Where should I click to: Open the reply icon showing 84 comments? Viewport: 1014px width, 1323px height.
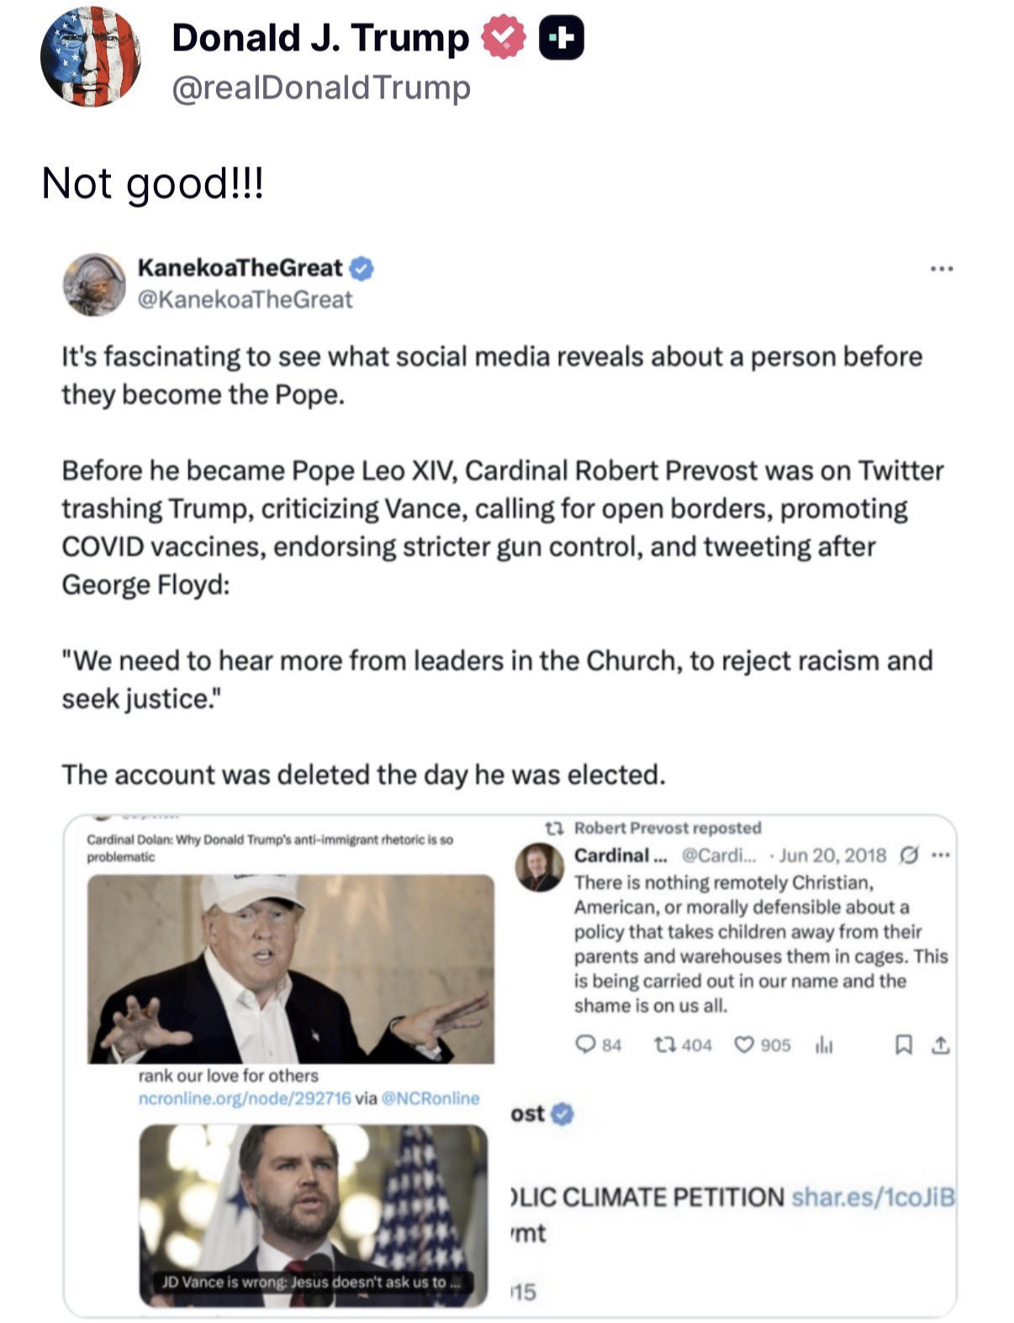(585, 1045)
